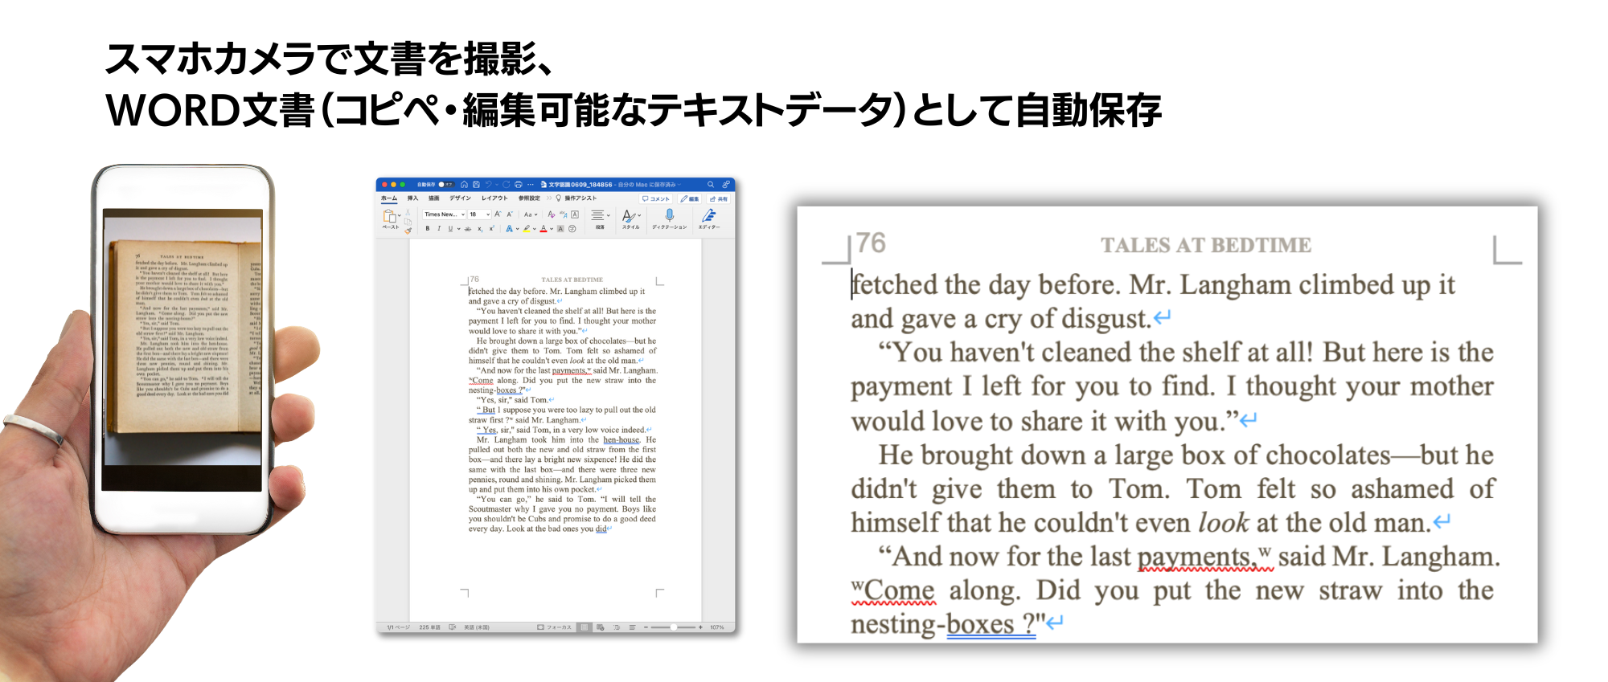The height and width of the screenshot is (682, 1608).
Task: Toggle Strikethrough formatting
Action: tap(468, 229)
